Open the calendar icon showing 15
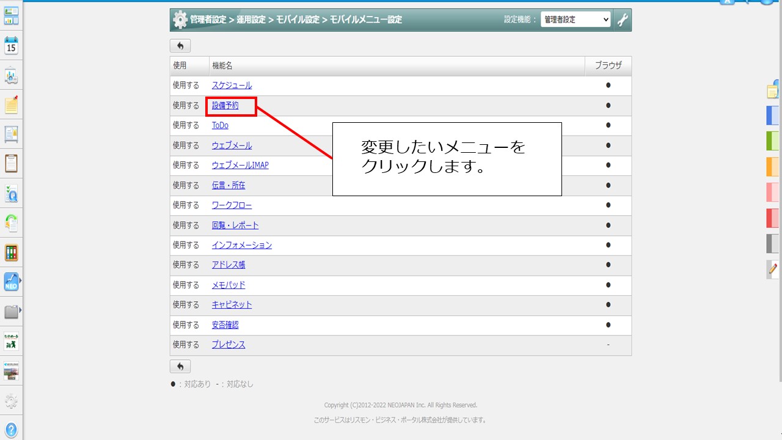This screenshot has width=782, height=440. [x=11, y=46]
